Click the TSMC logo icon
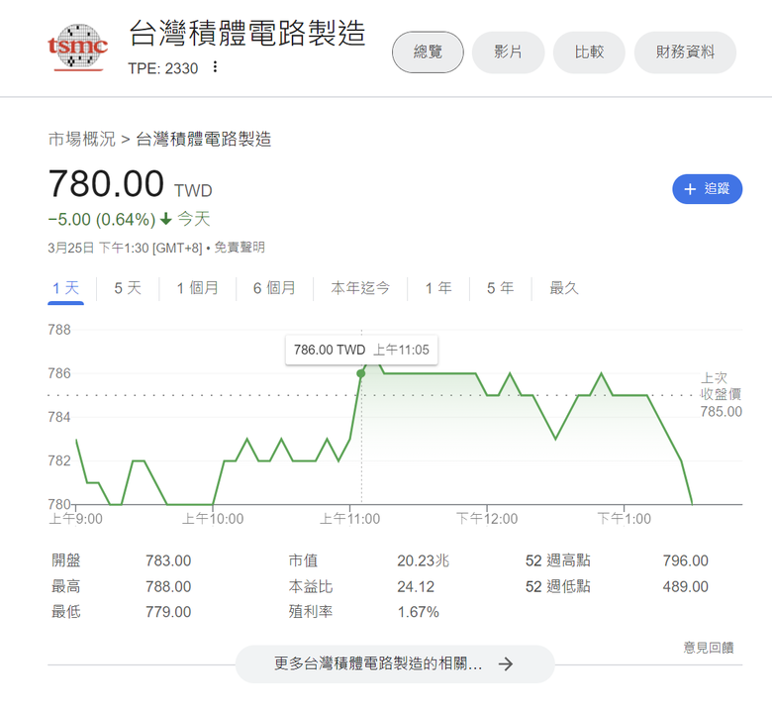The height and width of the screenshot is (710, 772). (78, 47)
